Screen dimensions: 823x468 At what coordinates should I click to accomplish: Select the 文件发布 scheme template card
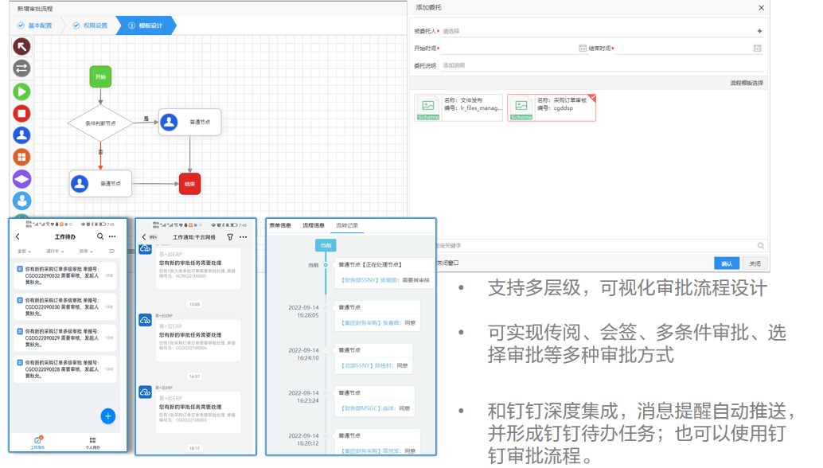(458, 107)
